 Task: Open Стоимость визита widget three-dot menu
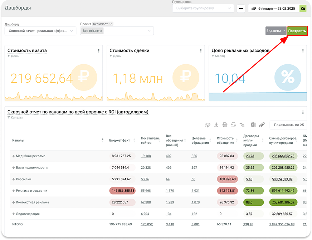click(99, 51)
